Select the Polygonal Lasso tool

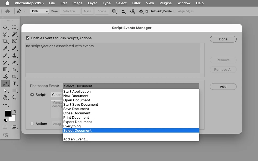(5, 34)
